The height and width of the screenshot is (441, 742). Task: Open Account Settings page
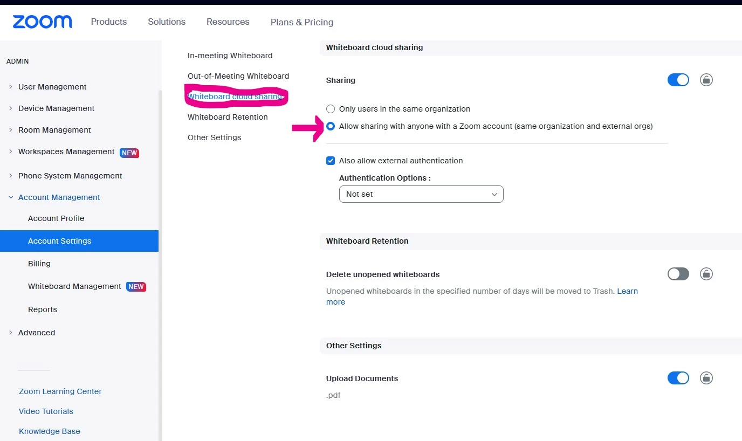79,241
